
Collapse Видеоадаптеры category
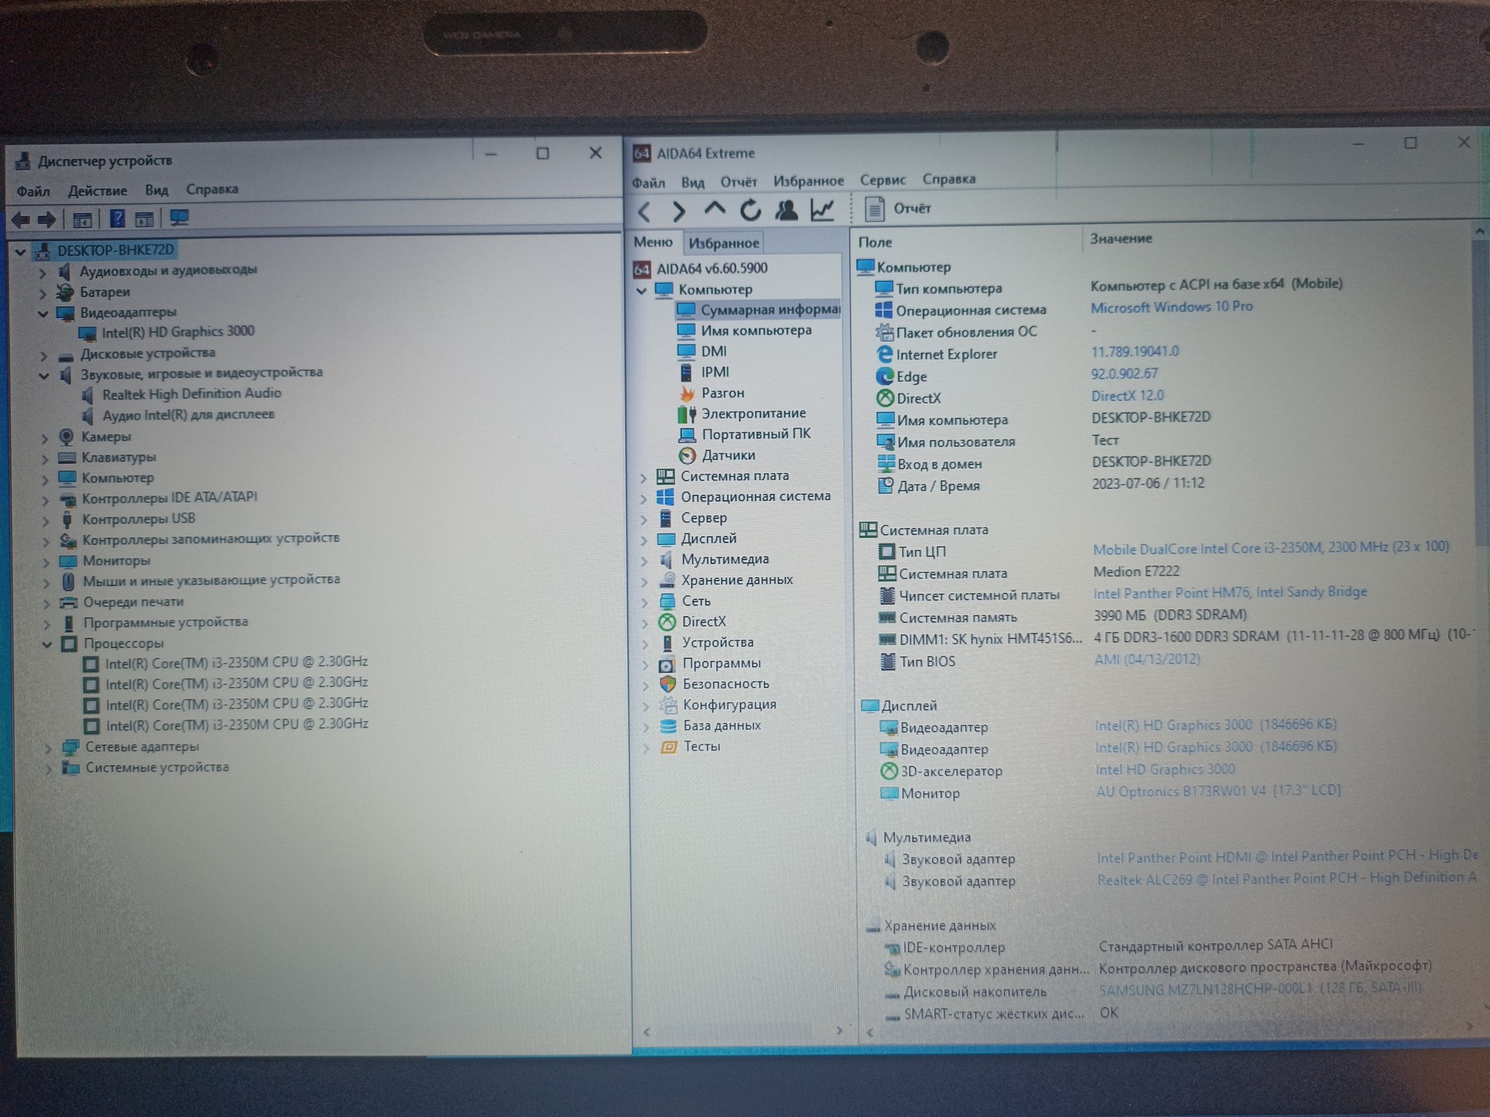coord(43,314)
